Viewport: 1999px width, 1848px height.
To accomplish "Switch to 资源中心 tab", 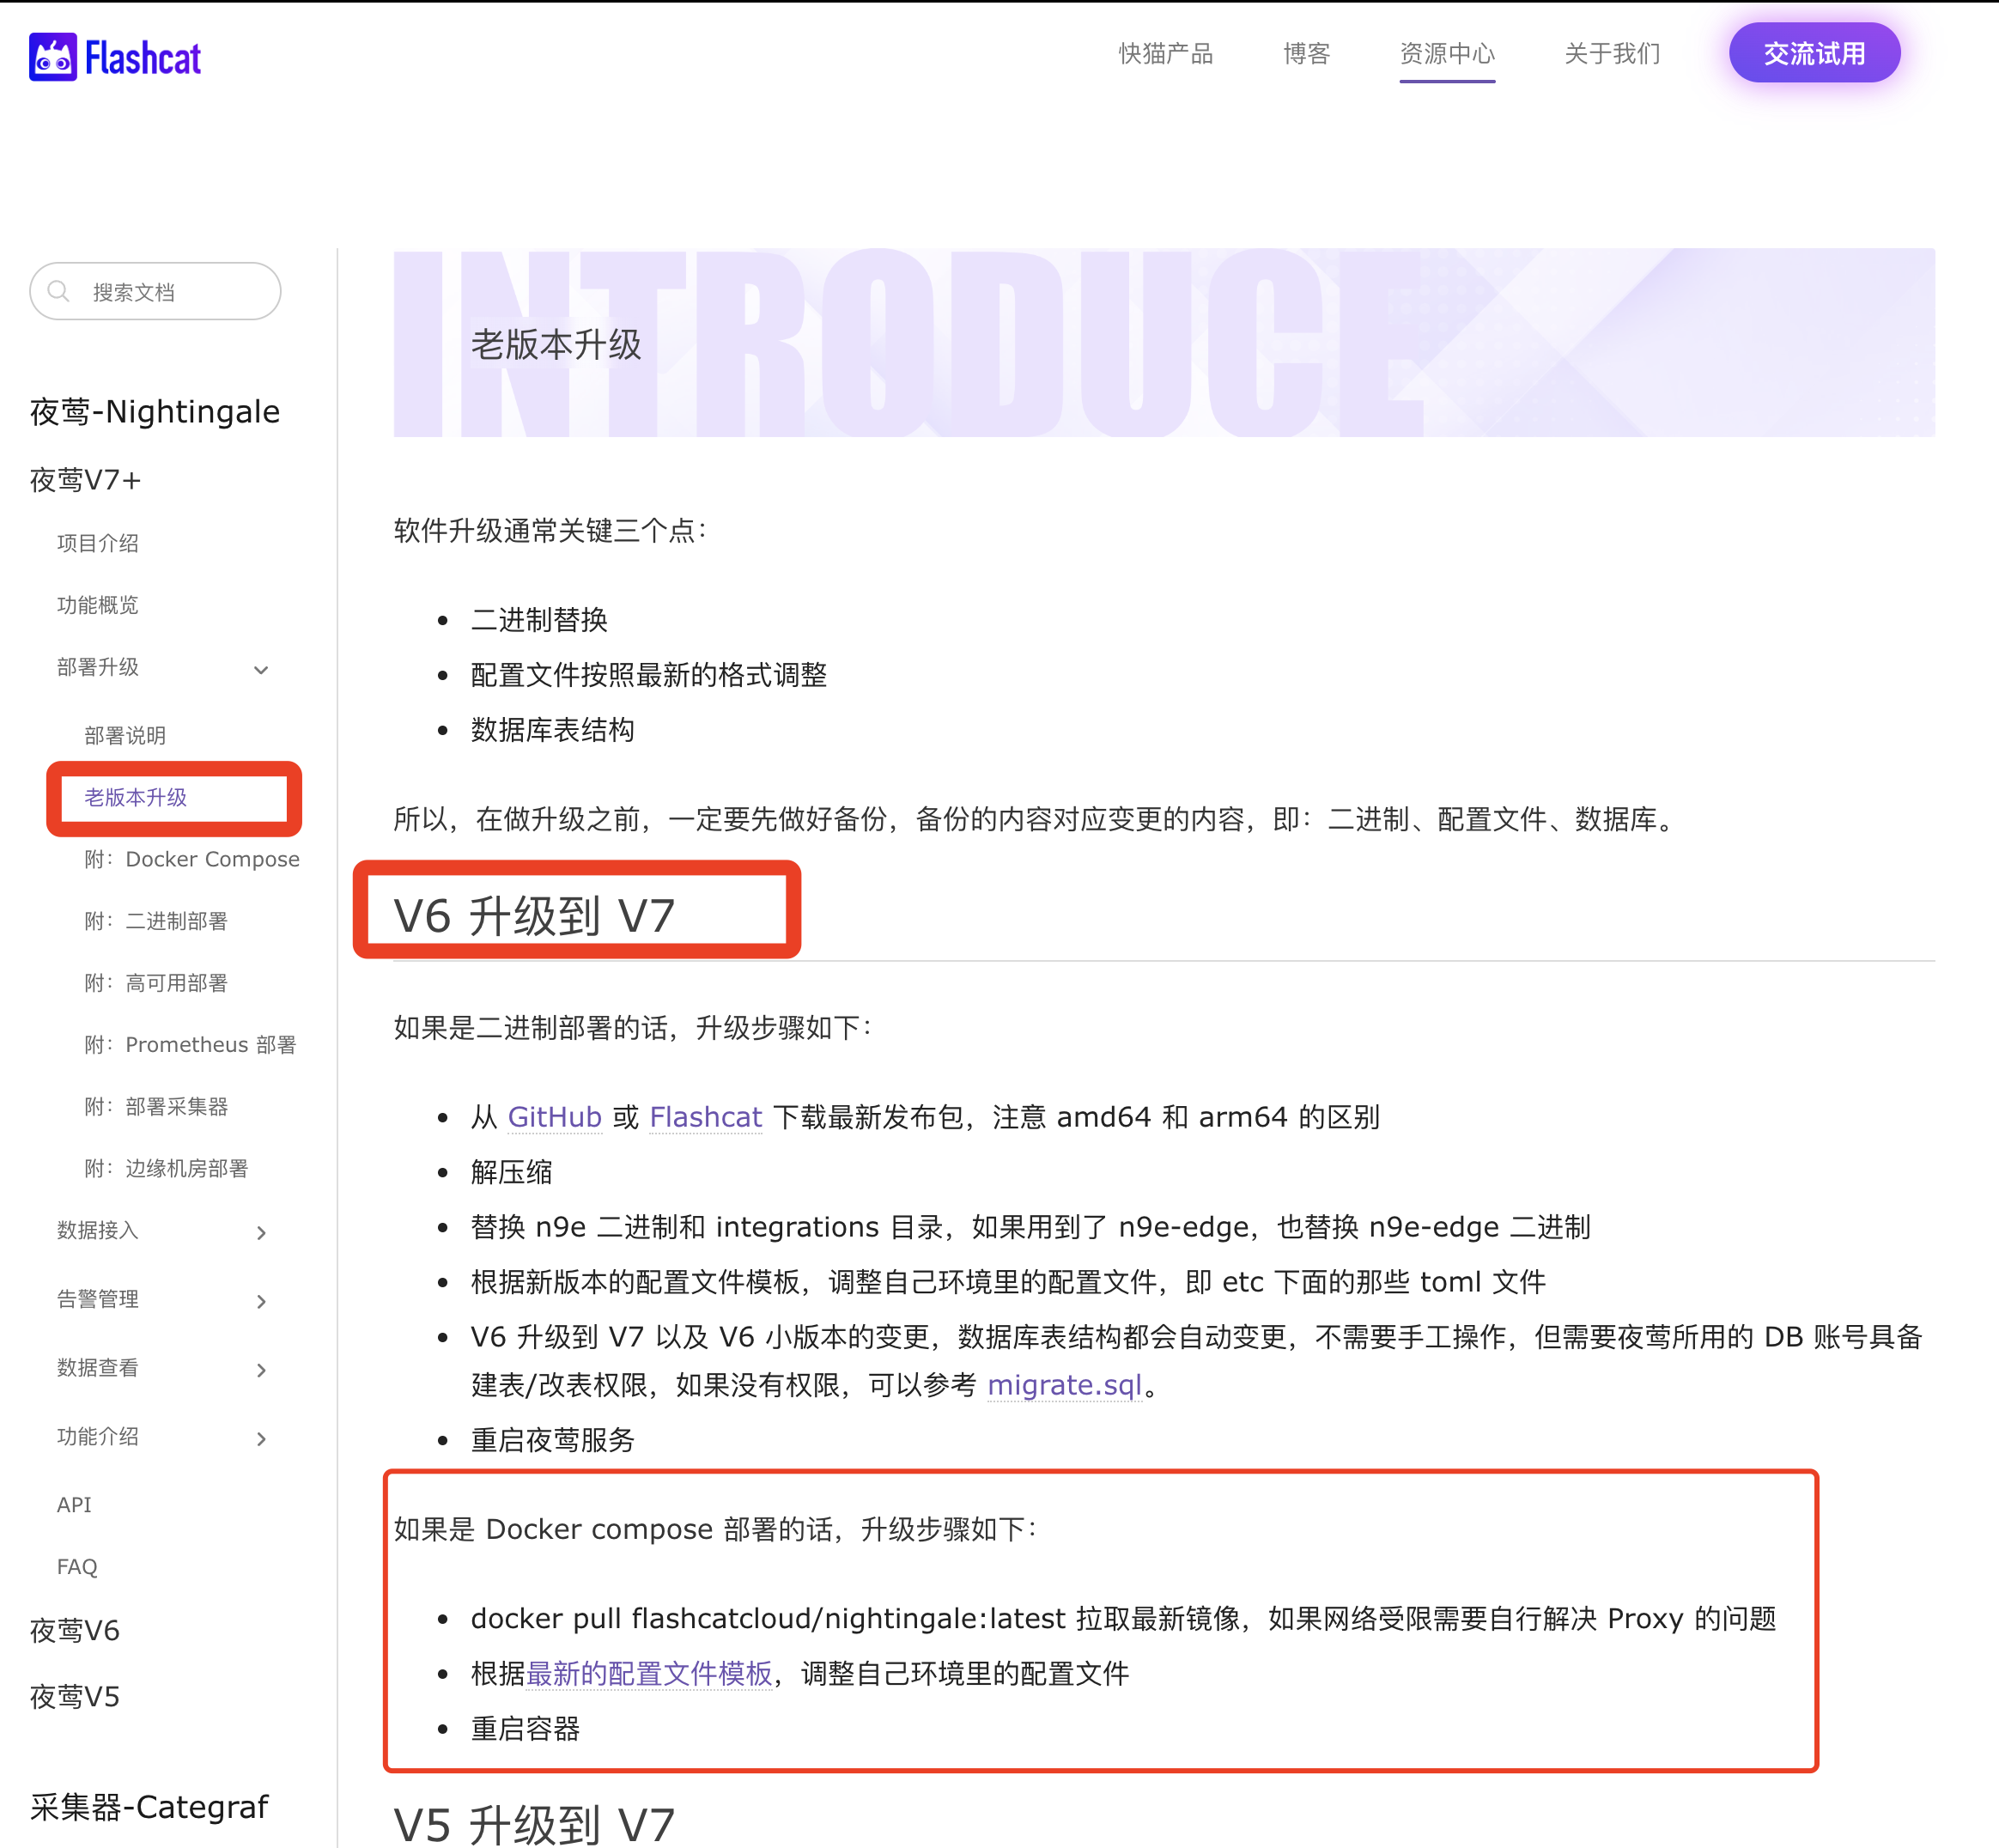I will tap(1446, 54).
